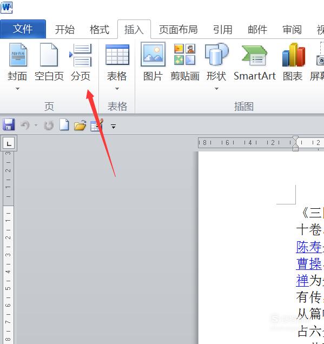Screen dimensions: 324x344
Task: Click the indent marker on horizontal ruler
Action: (295, 143)
